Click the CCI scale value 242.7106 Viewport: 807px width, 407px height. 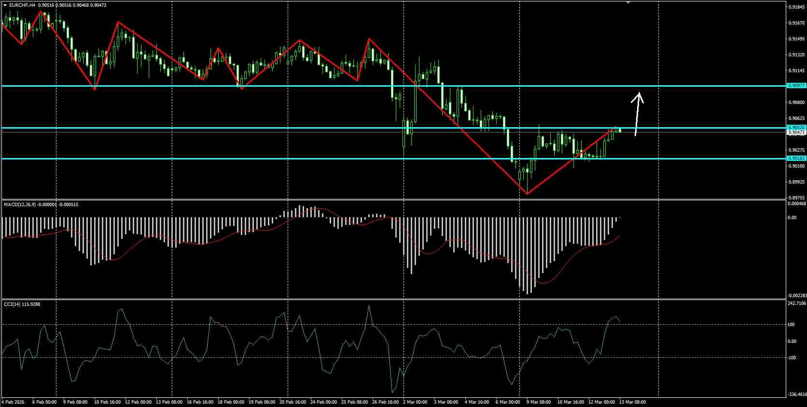click(x=796, y=303)
